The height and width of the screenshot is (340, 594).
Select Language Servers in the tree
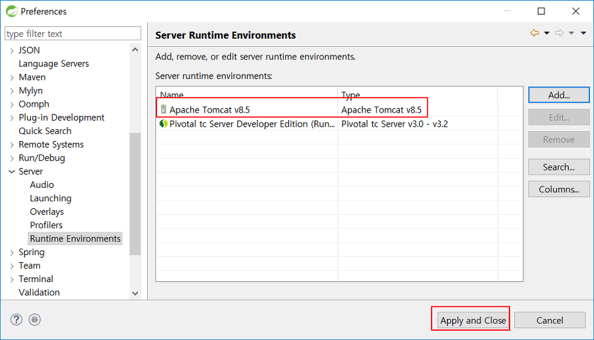point(54,63)
